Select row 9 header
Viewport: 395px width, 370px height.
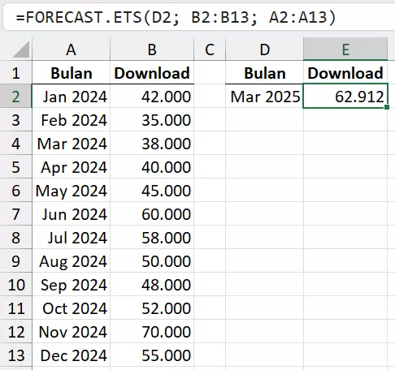(15, 261)
